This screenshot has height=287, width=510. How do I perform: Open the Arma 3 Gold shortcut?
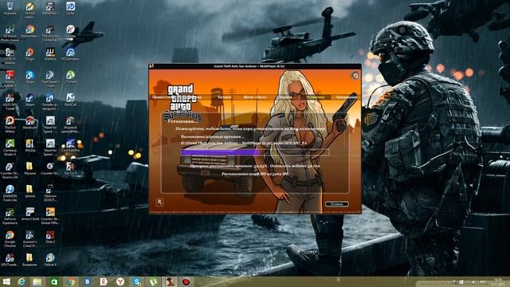click(30, 214)
